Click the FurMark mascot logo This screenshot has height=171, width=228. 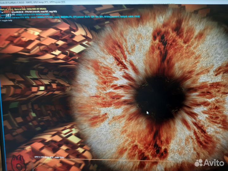pos(18,163)
